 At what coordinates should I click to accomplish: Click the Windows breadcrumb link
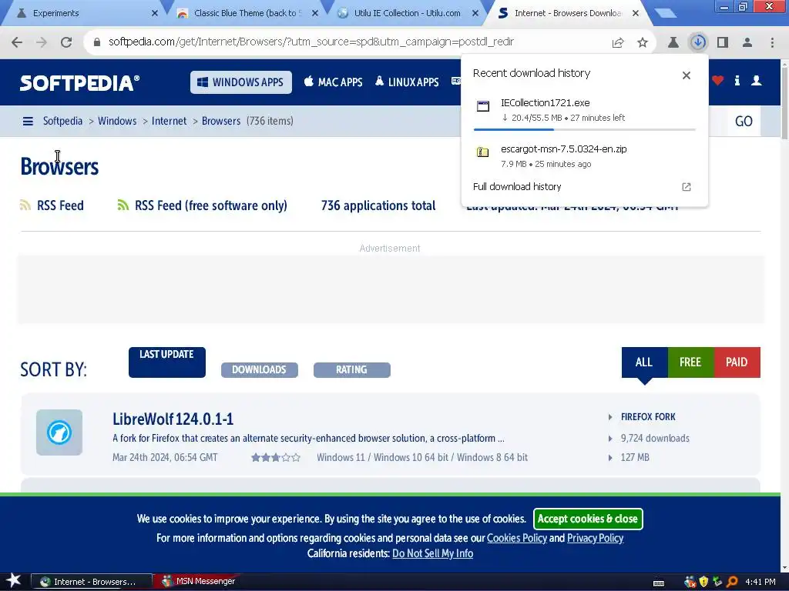point(117,121)
